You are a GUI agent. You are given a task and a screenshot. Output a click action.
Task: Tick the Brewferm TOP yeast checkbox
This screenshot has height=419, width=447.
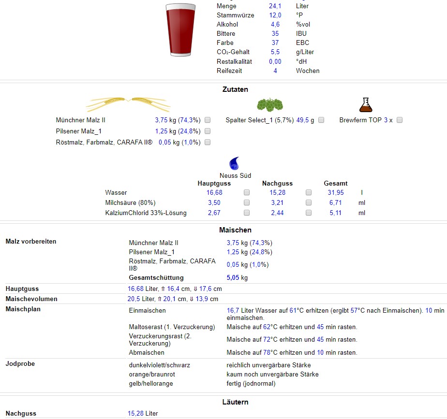[400, 120]
